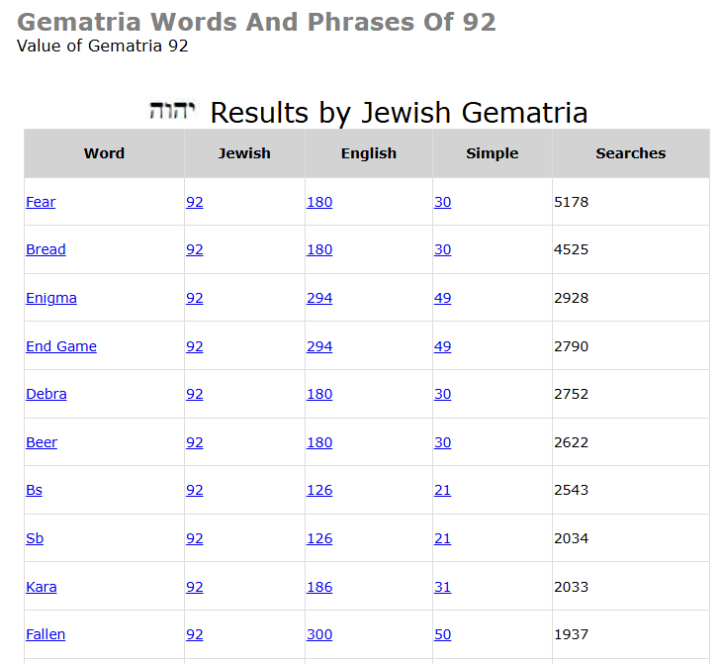Click searches count 2790 for End Game

[572, 346]
